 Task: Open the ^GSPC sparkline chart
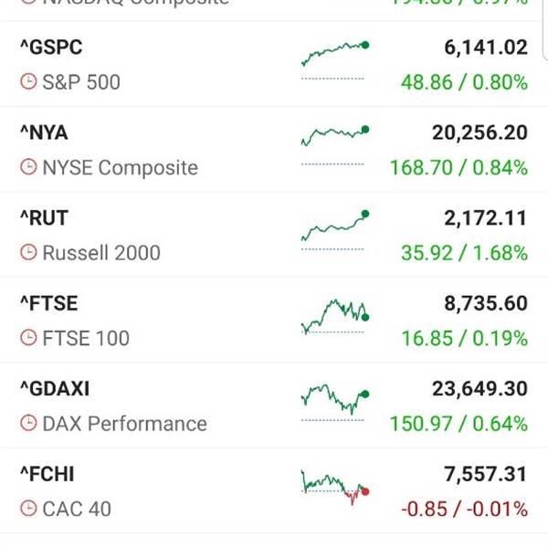point(335,60)
